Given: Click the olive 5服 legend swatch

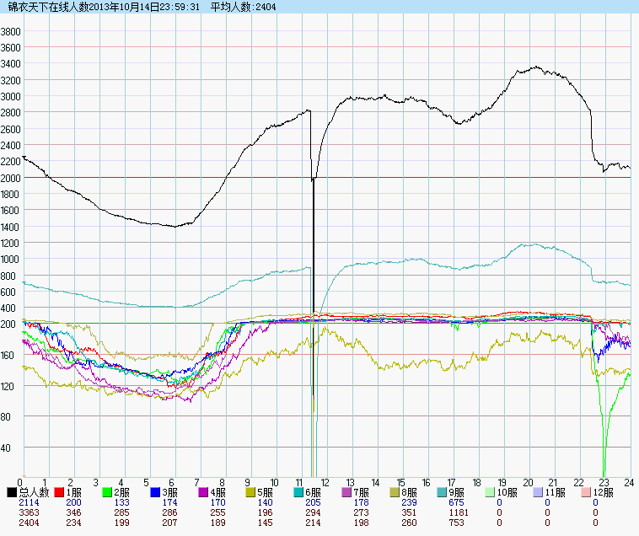Looking at the screenshot, I should (251, 492).
